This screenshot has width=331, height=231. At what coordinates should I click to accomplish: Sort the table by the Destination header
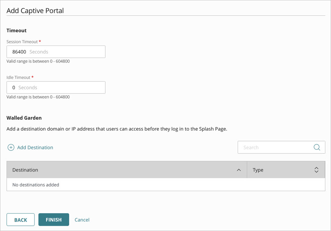pyautogui.click(x=25, y=170)
